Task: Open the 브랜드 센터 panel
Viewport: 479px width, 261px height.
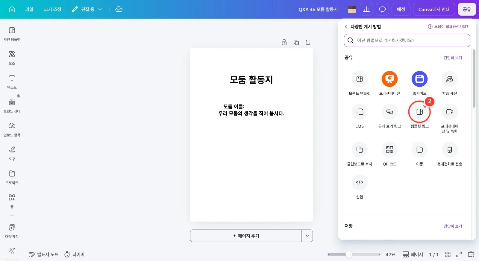Action: pos(12,105)
